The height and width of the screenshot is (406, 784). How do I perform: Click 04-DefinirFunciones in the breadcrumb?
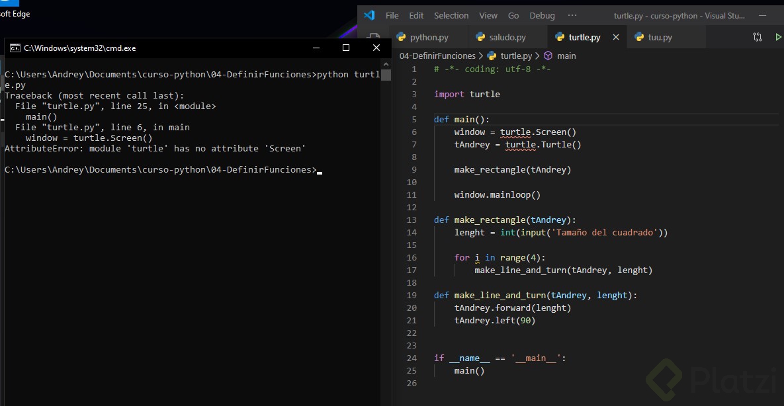pos(437,56)
